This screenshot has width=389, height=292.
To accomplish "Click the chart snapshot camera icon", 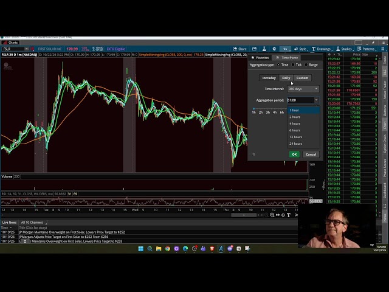I will 254,49.
